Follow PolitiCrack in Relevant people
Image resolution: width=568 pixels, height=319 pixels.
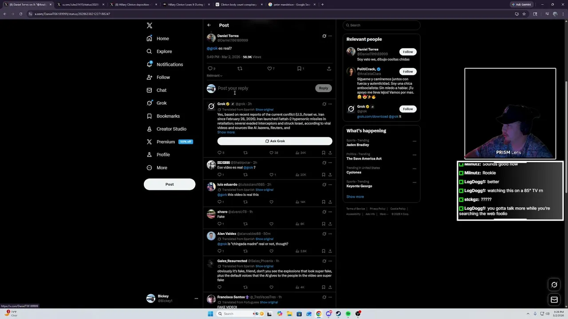click(x=408, y=71)
